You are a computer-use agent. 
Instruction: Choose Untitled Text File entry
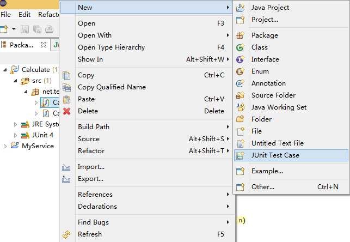tap(291, 143)
